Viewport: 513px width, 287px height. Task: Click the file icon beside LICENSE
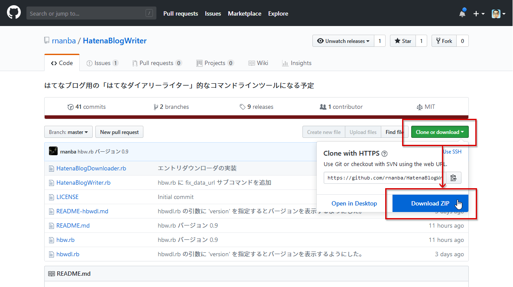52,197
